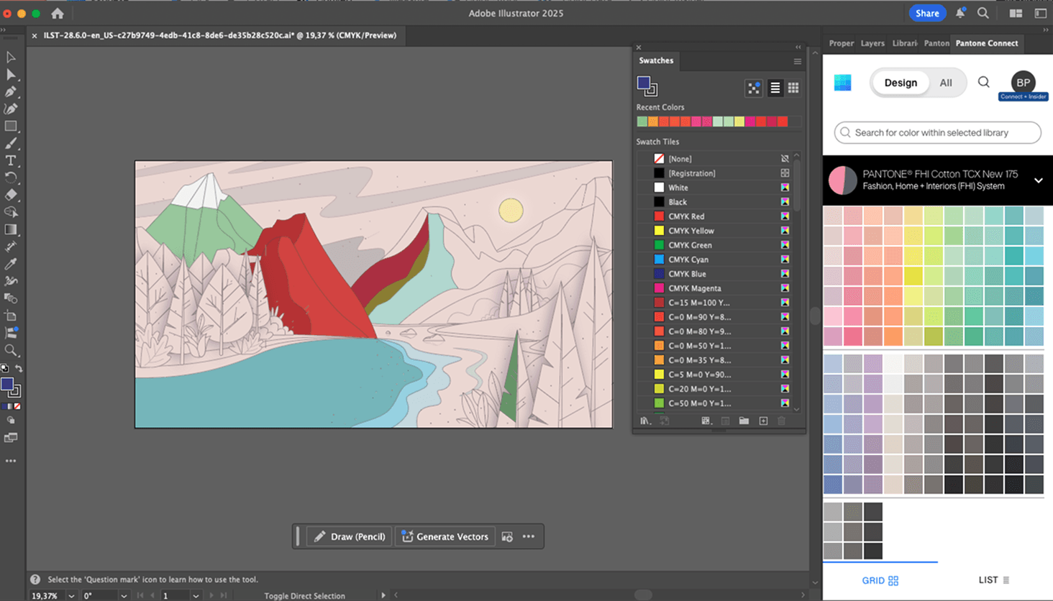Open zoom level dropdown 19,37%
The image size is (1053, 601).
click(71, 595)
